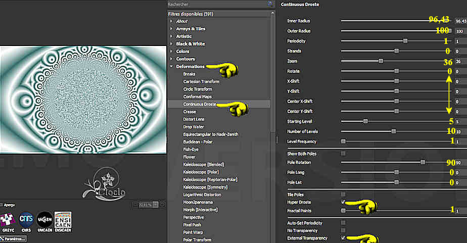Enable the Show Both Poles checkbox
This screenshot has height=243, width=467.
pos(344,153)
